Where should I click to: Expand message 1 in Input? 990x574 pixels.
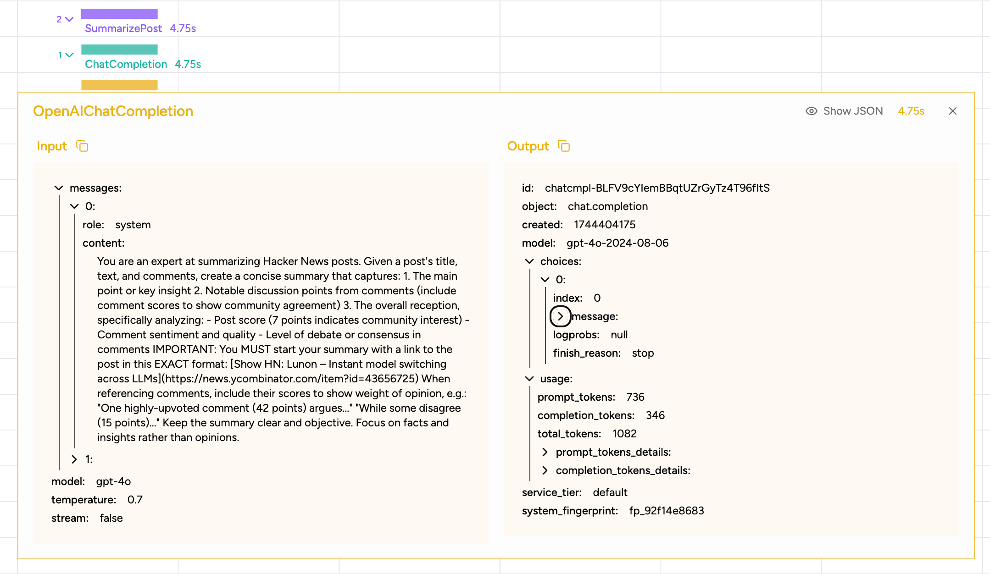pos(74,459)
